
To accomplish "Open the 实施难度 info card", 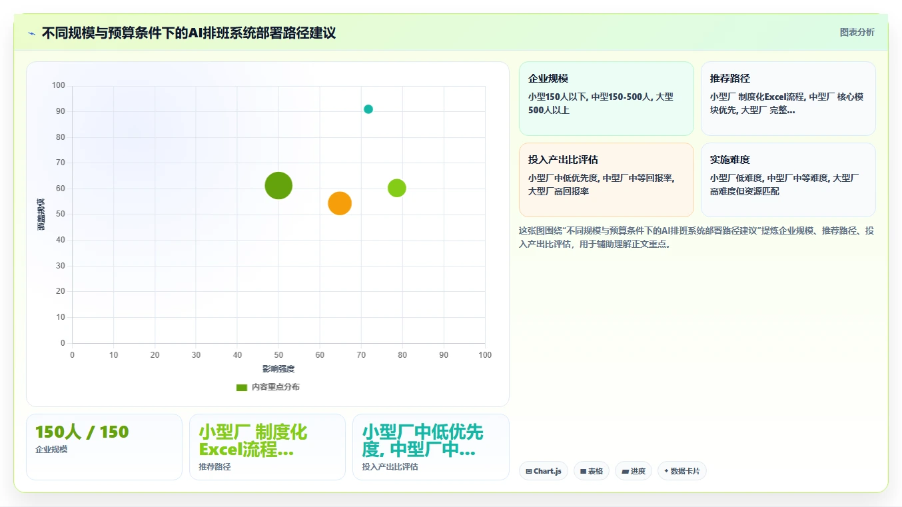I will [x=788, y=180].
